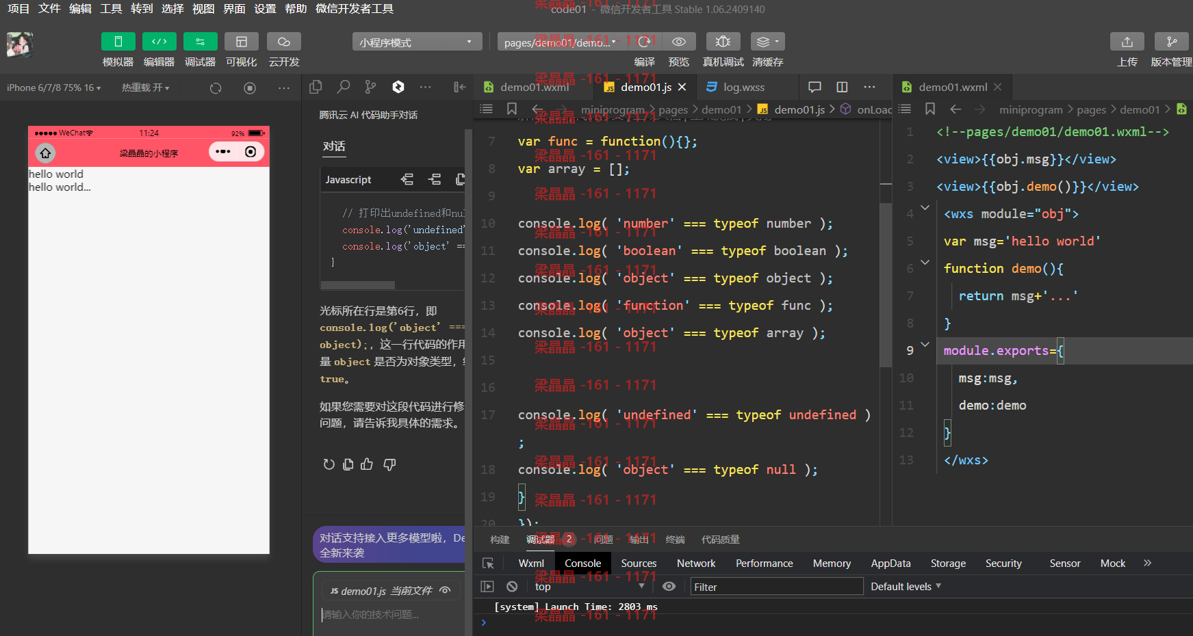Open the version management icon
Viewport: 1193px width, 636px height.
pyautogui.click(x=1171, y=42)
